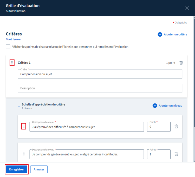
Task: Edit the Critère field 'Compréhension du sujet'
Action: tap(100, 74)
